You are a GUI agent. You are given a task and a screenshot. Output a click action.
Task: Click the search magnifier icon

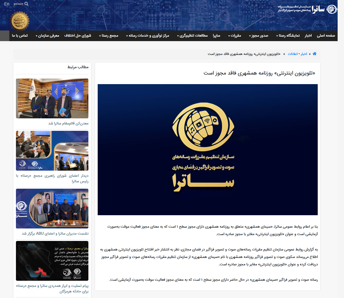click(27, 4)
